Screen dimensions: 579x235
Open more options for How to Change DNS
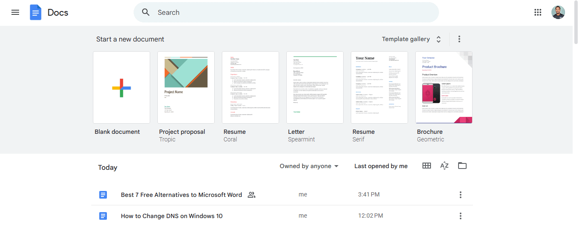coord(460,216)
